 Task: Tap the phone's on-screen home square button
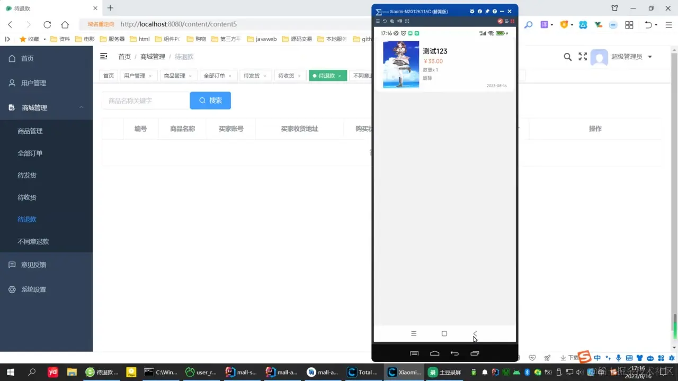[444, 333]
